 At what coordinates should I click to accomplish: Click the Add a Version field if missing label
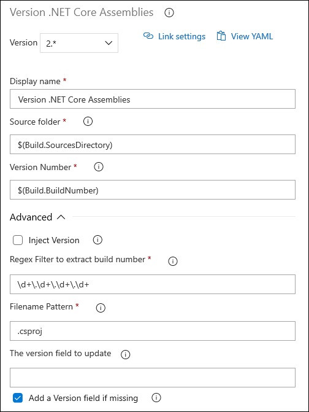(83, 398)
